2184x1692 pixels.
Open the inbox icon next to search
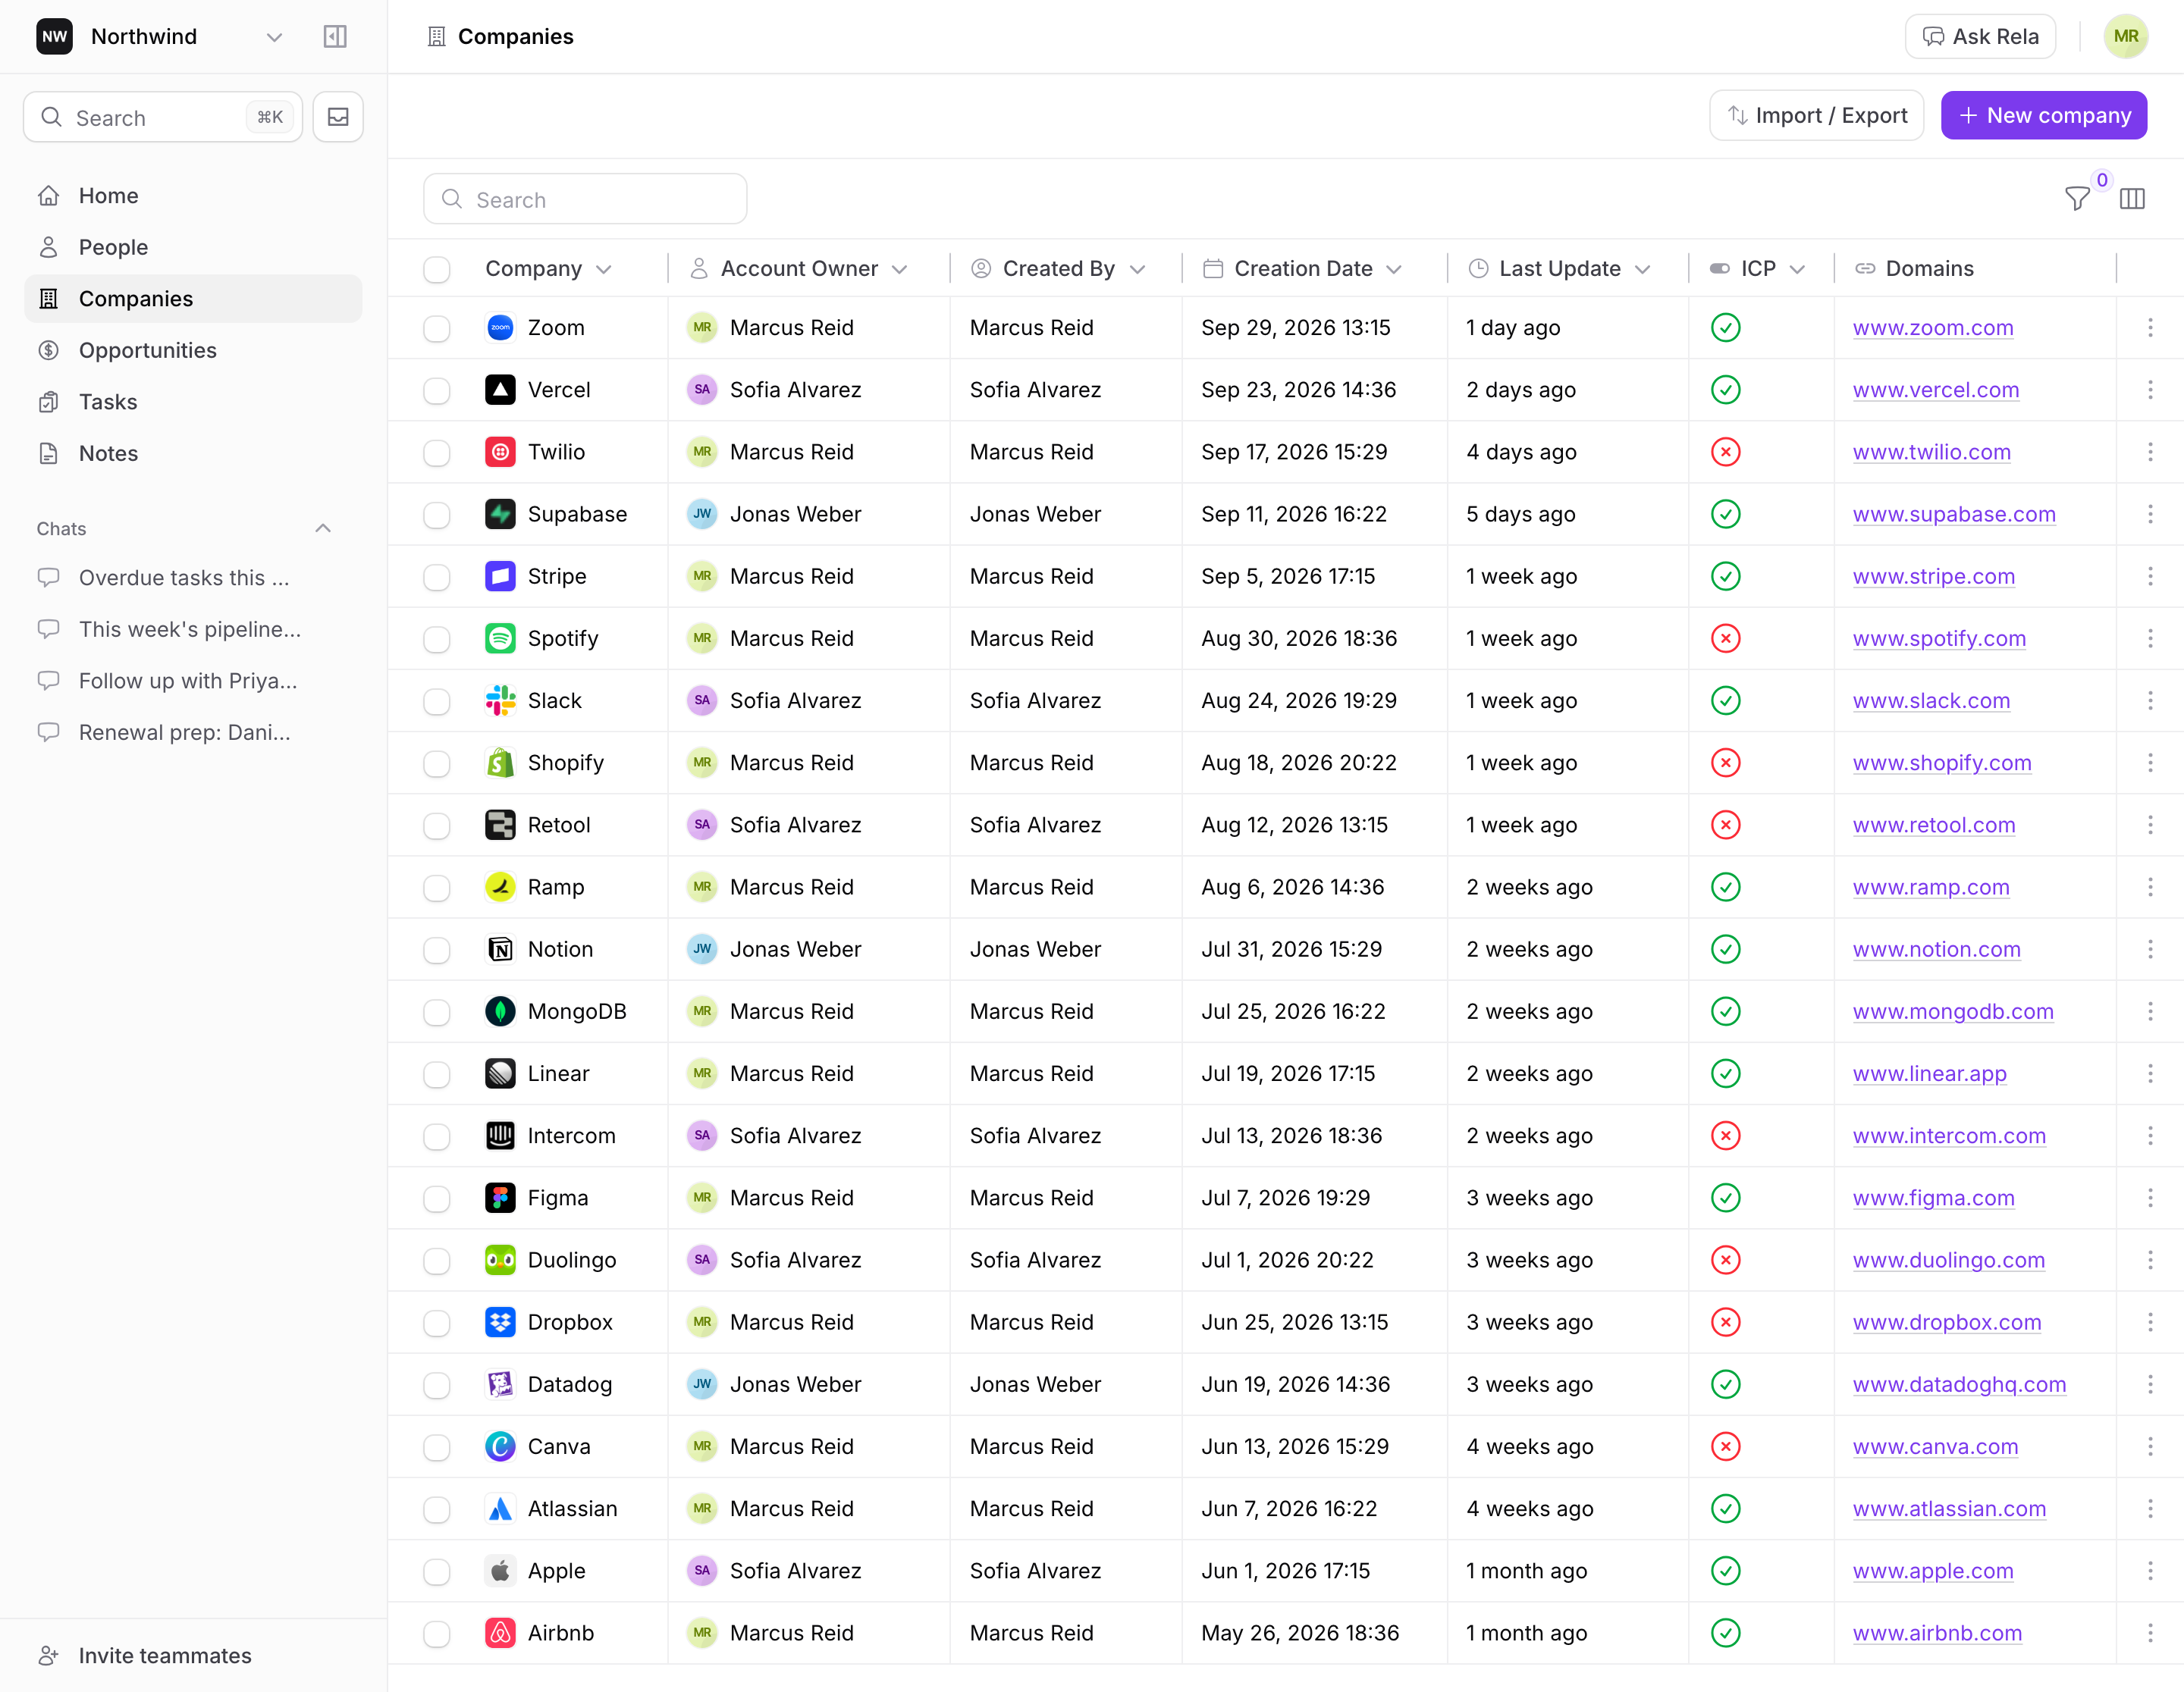coord(338,117)
